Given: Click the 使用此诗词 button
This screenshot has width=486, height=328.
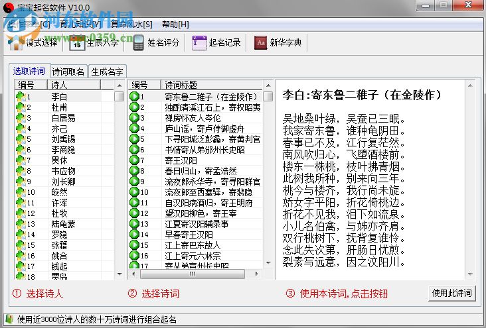Looking at the screenshot, I should click(x=452, y=293).
